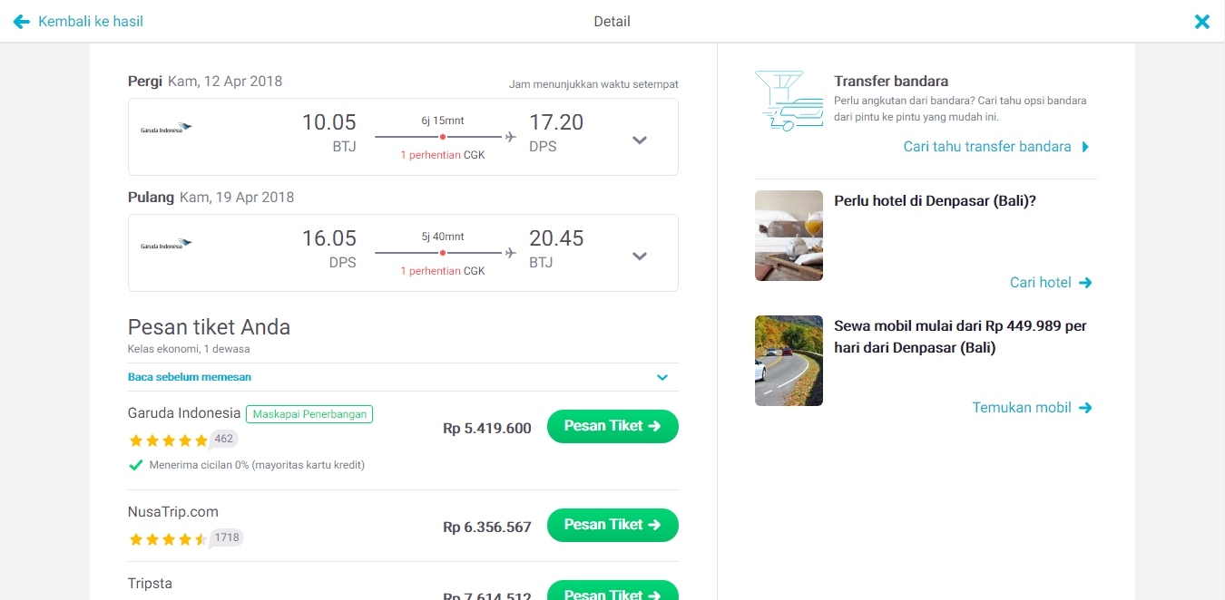Click the back arrow icon at top left
This screenshot has height=600, width=1225.
coord(21,22)
